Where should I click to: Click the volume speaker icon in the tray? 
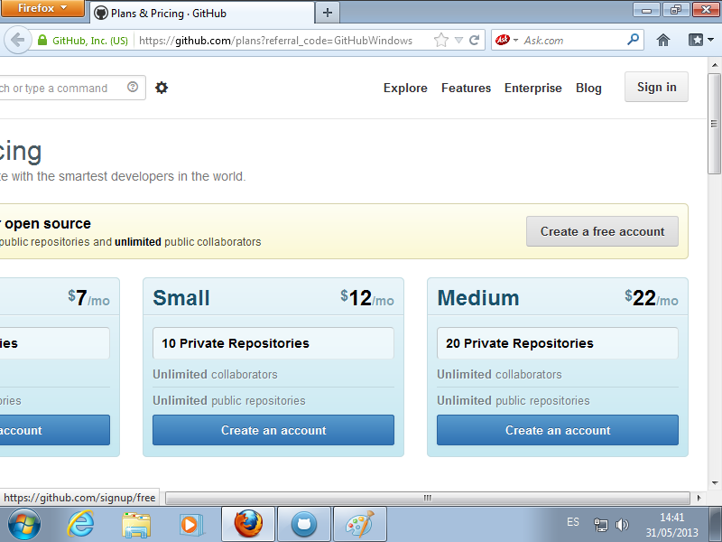coord(622,525)
